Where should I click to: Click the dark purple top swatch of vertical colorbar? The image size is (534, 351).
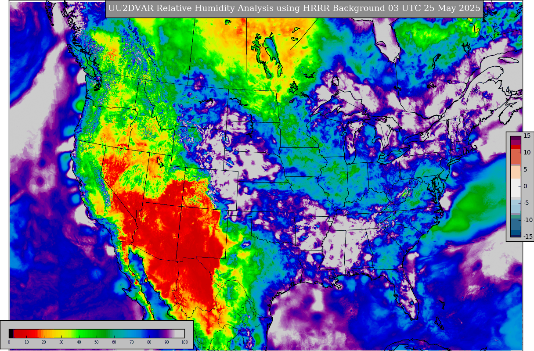pyautogui.click(x=516, y=138)
